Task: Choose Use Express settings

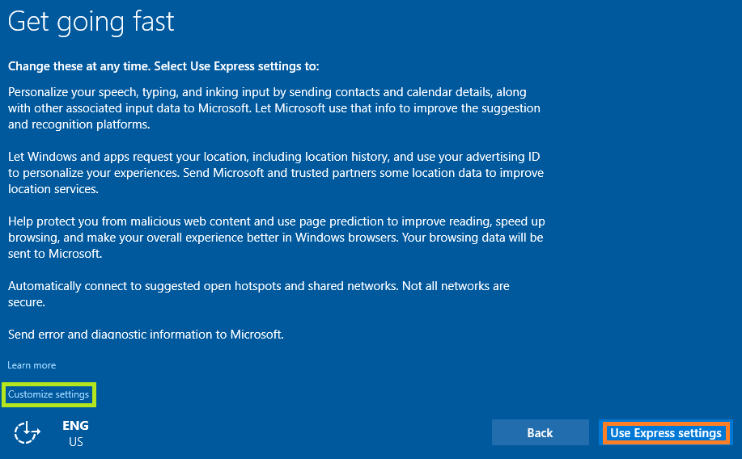Action: [665, 433]
